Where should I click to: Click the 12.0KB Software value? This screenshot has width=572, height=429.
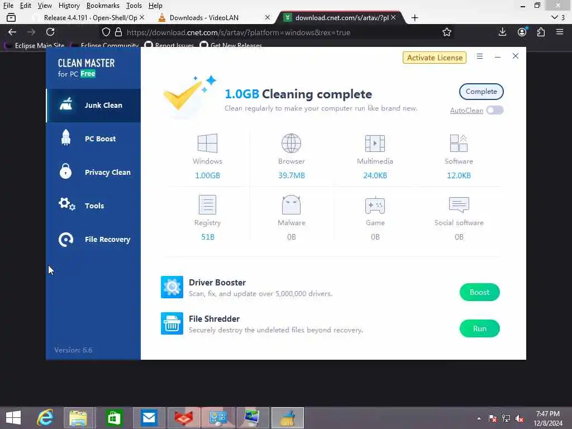pyautogui.click(x=459, y=175)
